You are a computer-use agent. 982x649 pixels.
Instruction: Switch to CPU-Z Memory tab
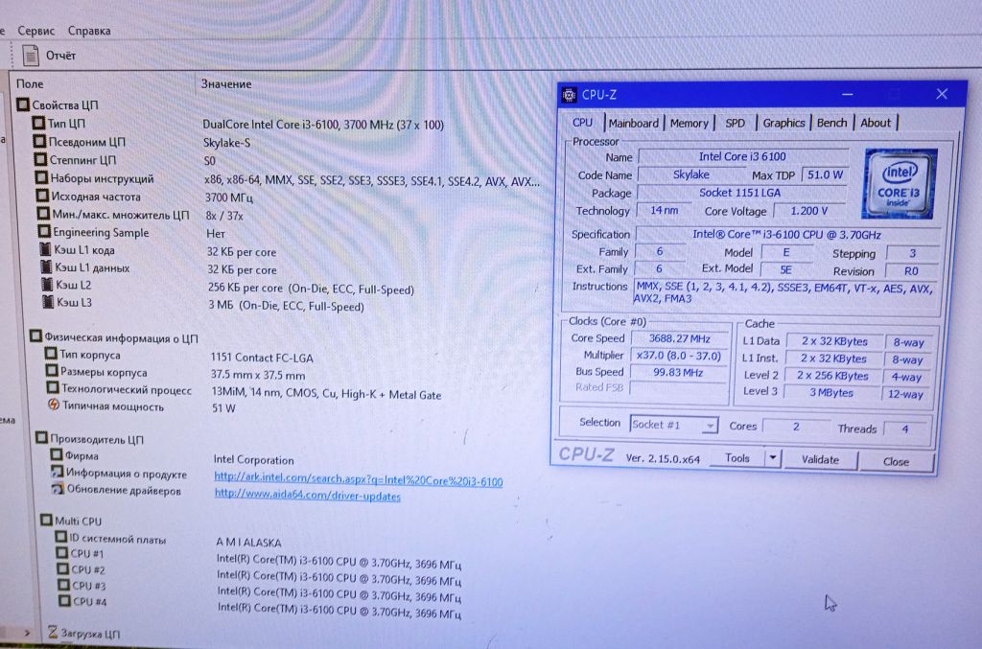(x=689, y=124)
